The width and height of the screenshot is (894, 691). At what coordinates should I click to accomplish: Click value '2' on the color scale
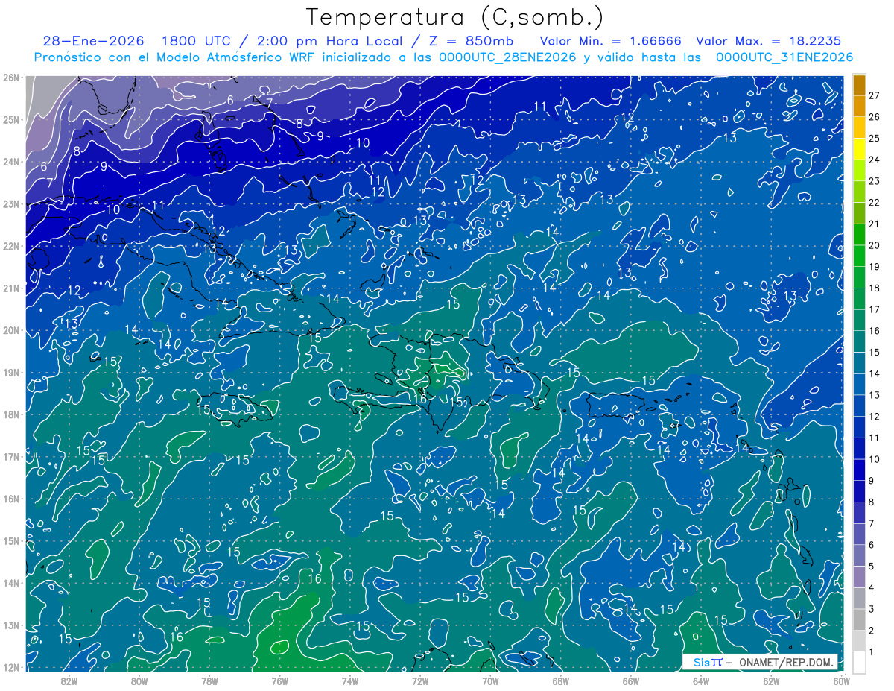coord(872,630)
